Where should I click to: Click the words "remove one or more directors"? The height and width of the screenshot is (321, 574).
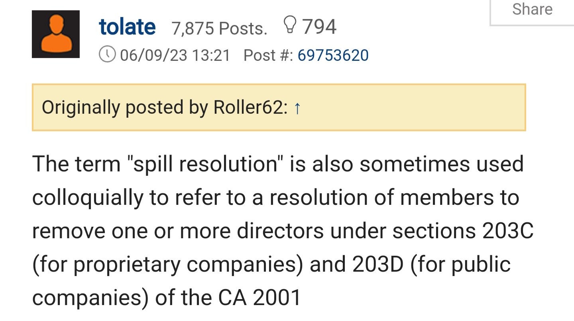pos(177,232)
